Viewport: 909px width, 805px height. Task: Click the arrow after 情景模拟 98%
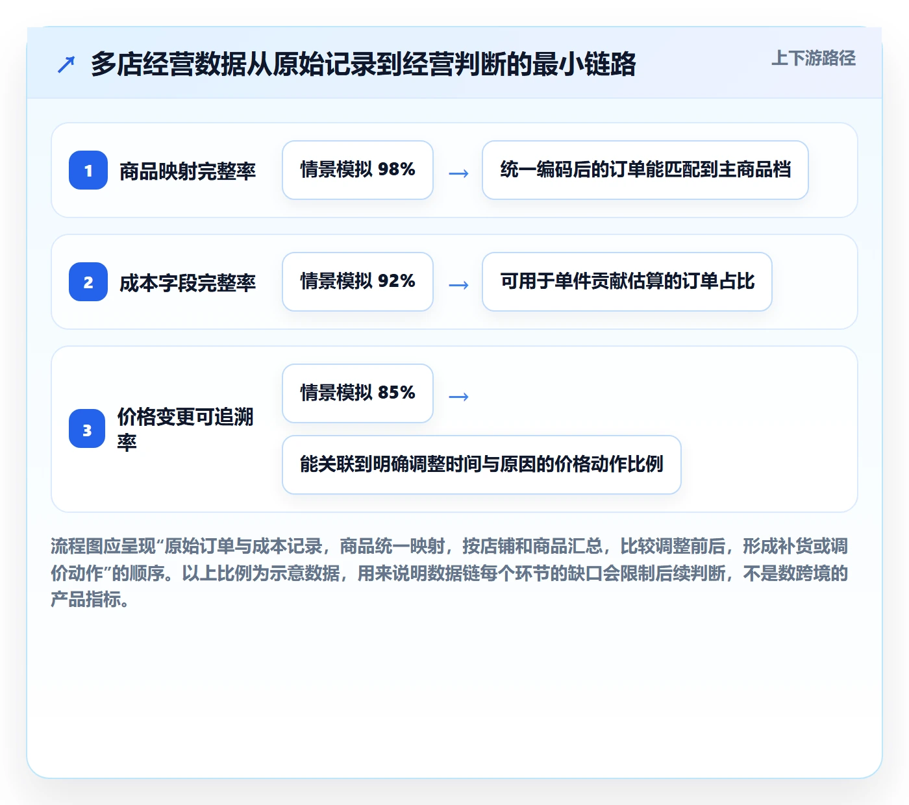tap(458, 173)
